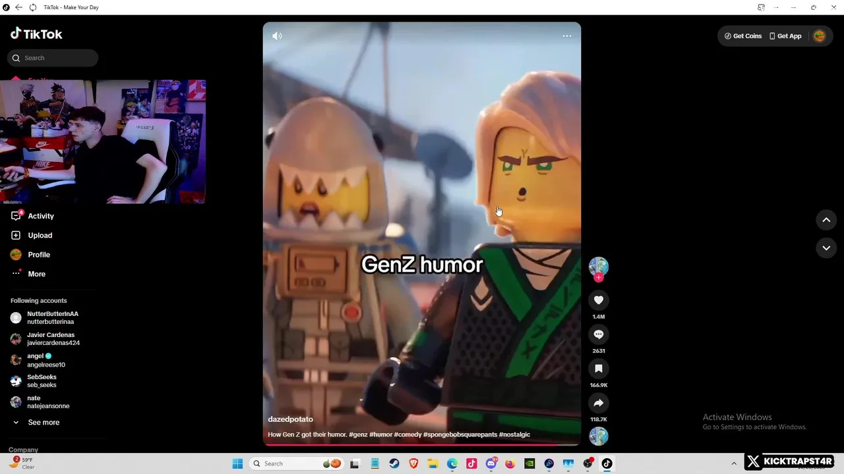Image resolution: width=844 pixels, height=474 pixels.
Task: Open Steam from the taskbar
Action: click(394, 463)
